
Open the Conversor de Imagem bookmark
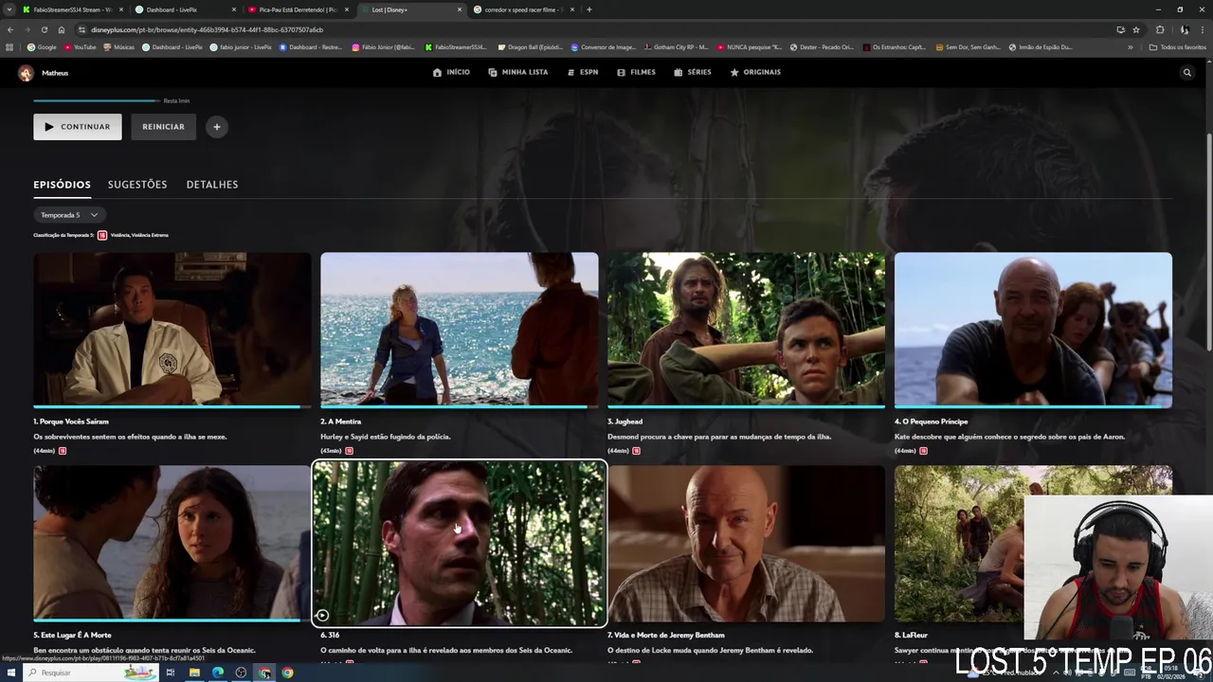coord(604,46)
